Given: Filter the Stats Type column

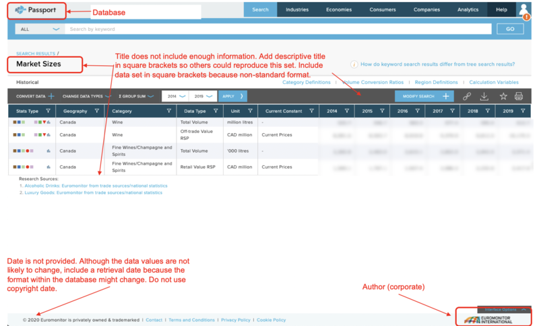Looking at the screenshot, I should [48, 111].
